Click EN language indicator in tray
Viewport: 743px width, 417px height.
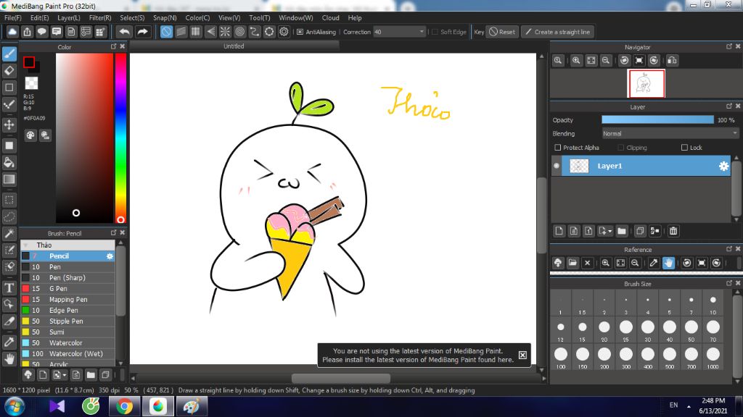click(x=673, y=405)
